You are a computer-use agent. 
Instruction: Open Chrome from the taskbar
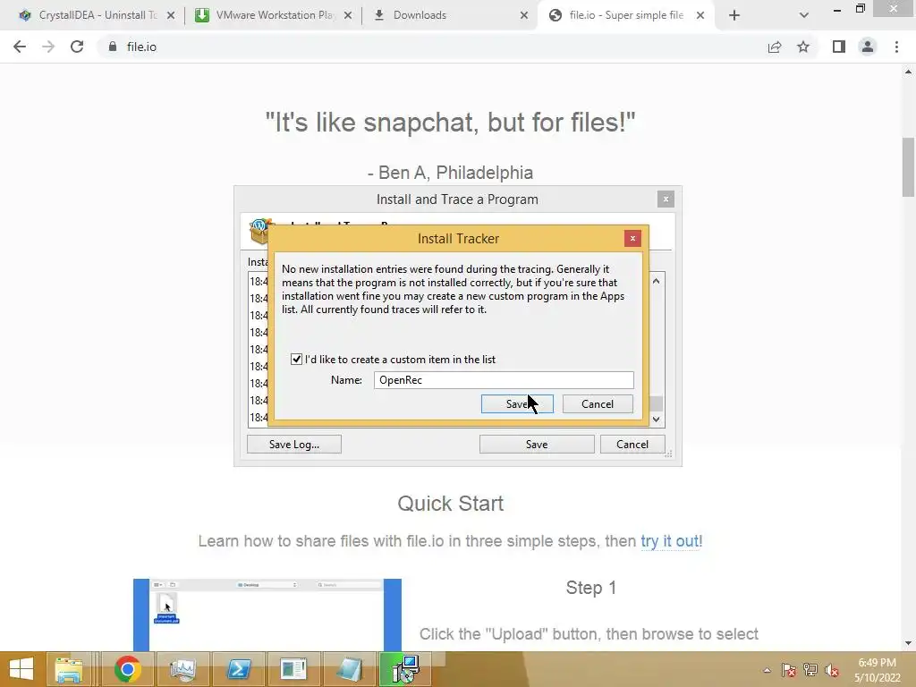coord(127,669)
